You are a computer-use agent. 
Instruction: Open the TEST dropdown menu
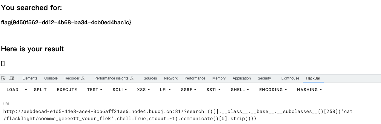pyautogui.click(x=95, y=90)
